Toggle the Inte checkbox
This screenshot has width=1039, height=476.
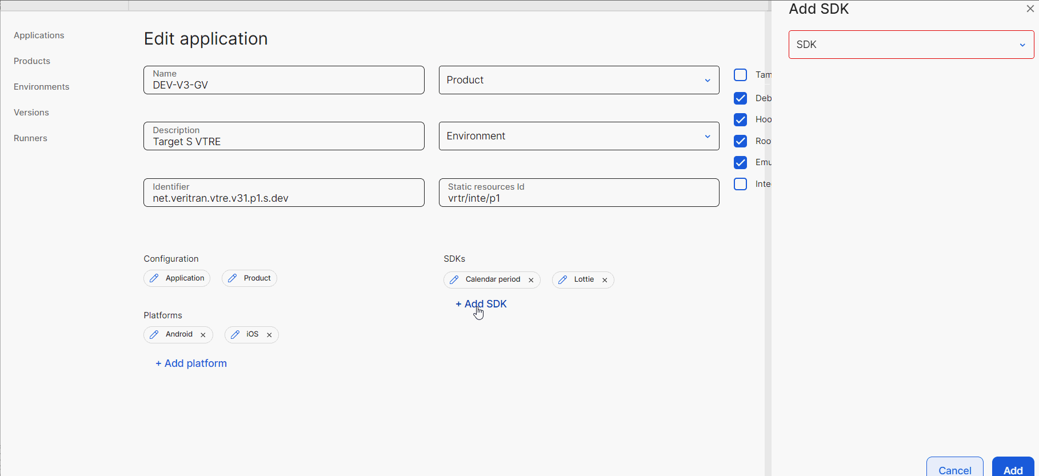point(740,184)
